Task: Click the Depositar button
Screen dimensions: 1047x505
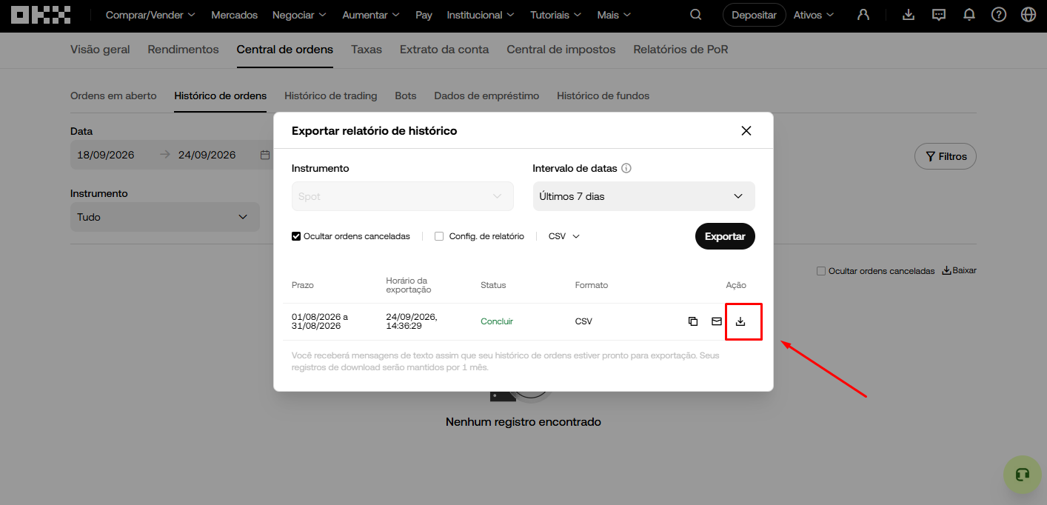Action: 755,15
